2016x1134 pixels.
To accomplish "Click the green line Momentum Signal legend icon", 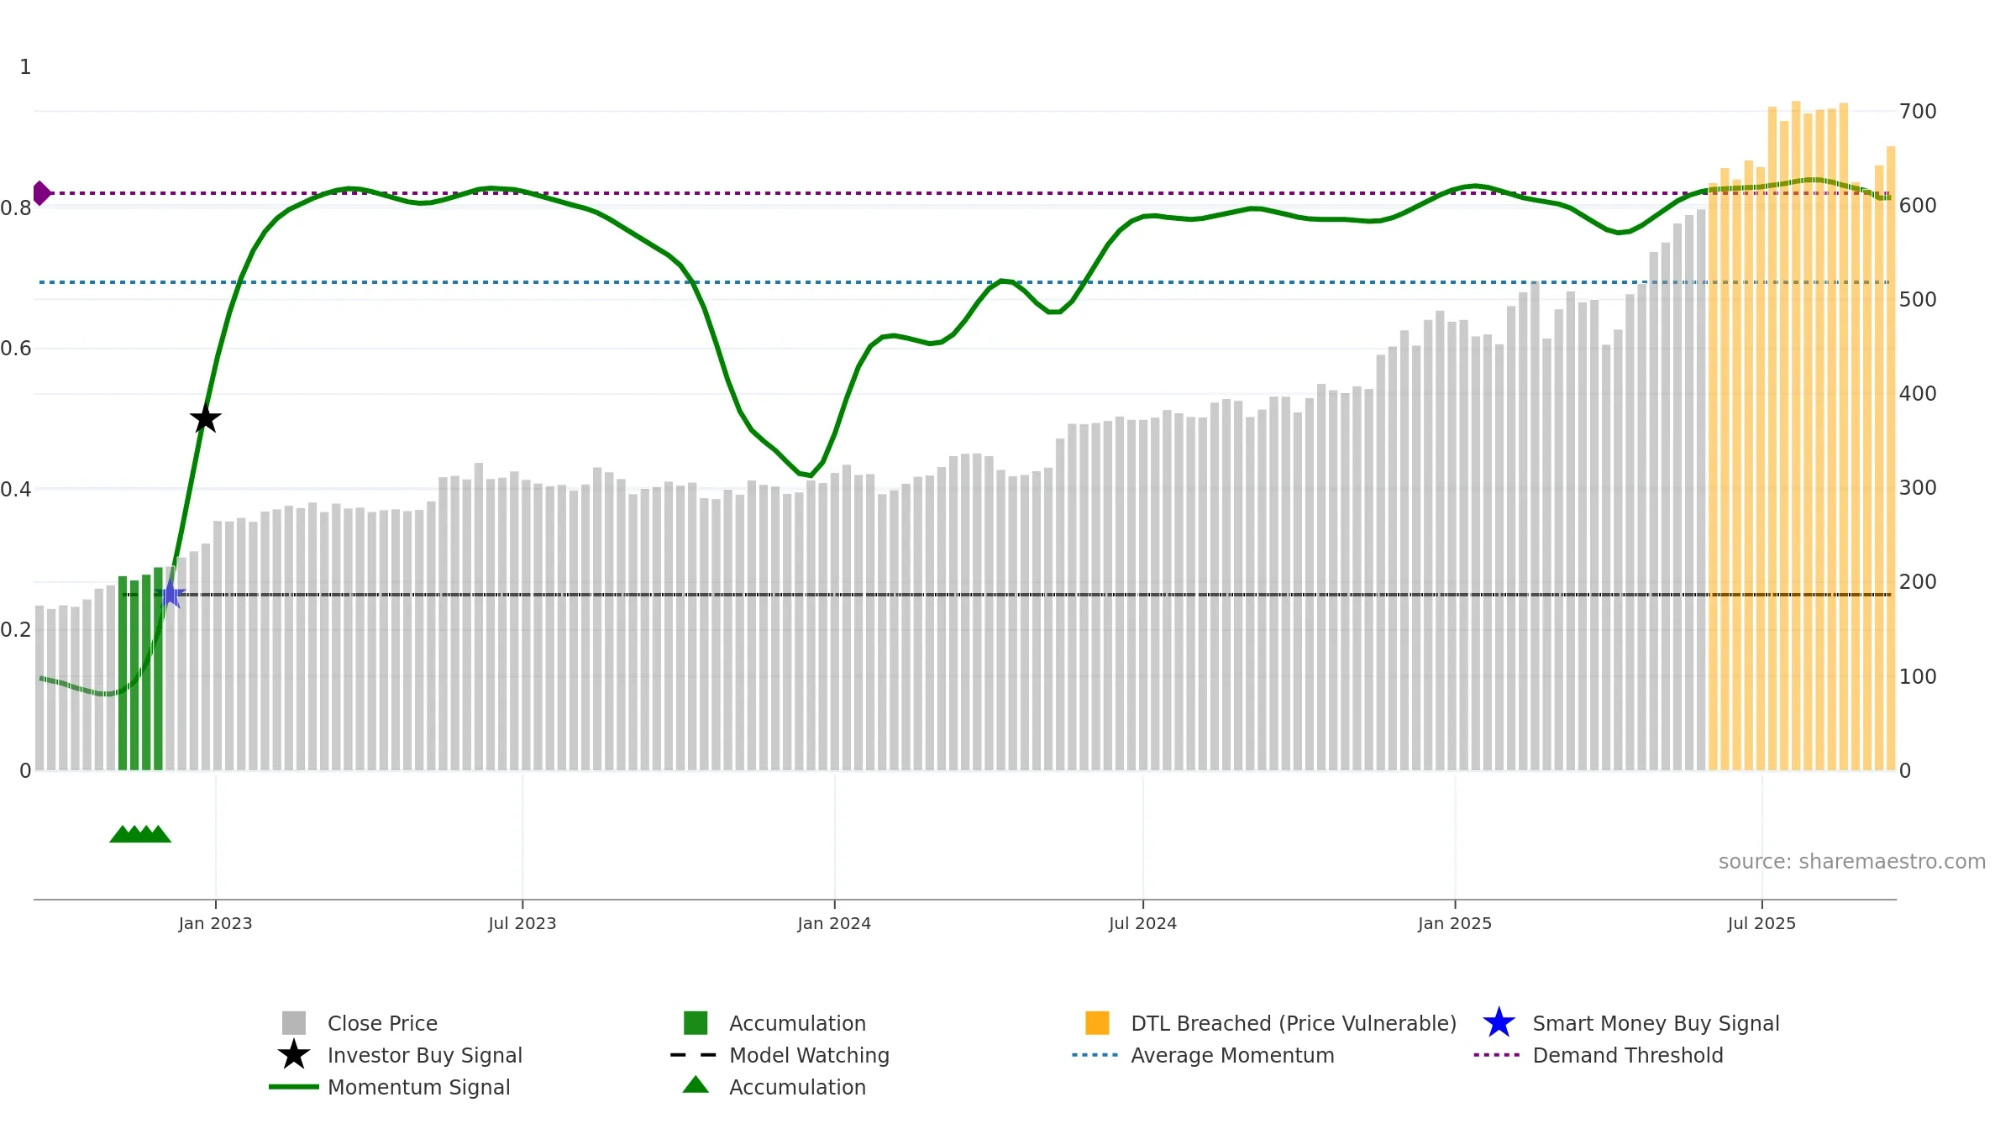I will [293, 1087].
